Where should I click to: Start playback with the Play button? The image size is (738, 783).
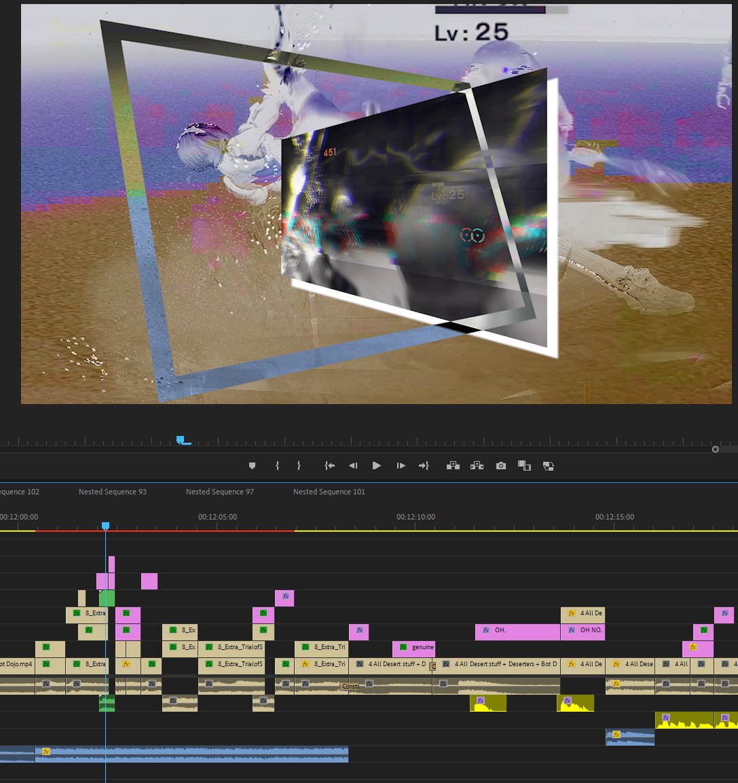pos(377,465)
